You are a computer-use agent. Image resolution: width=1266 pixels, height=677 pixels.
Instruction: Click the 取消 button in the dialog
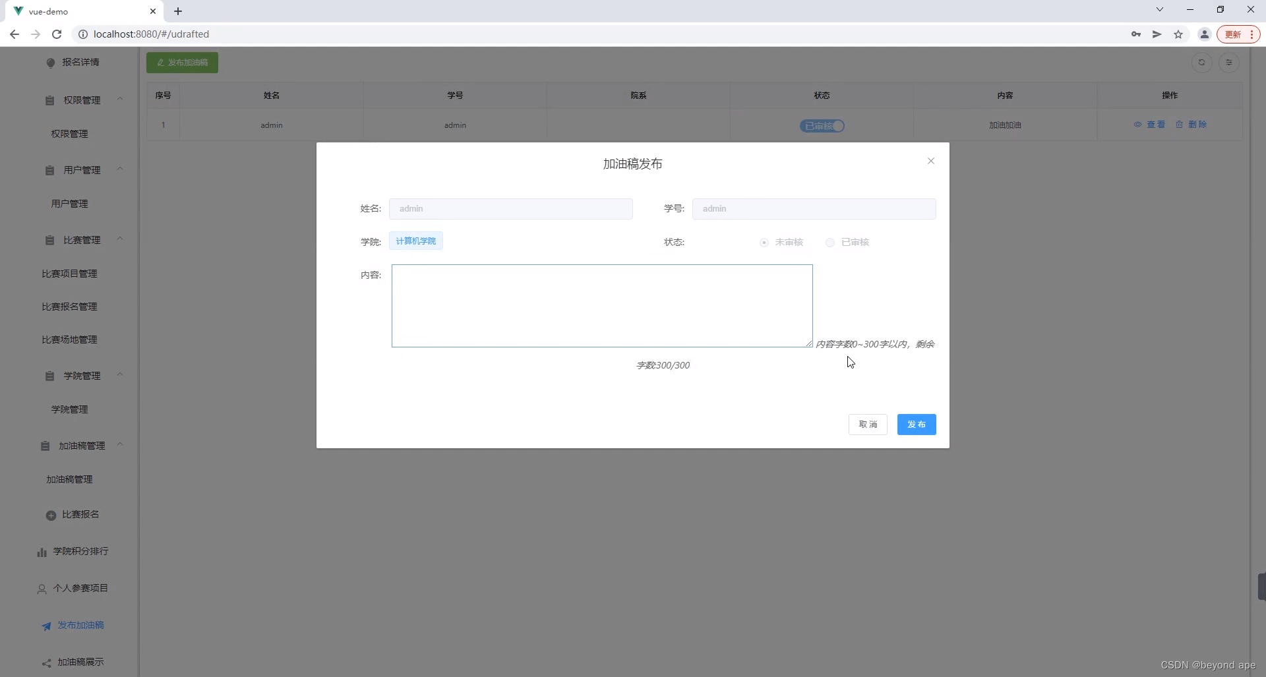pos(868,425)
